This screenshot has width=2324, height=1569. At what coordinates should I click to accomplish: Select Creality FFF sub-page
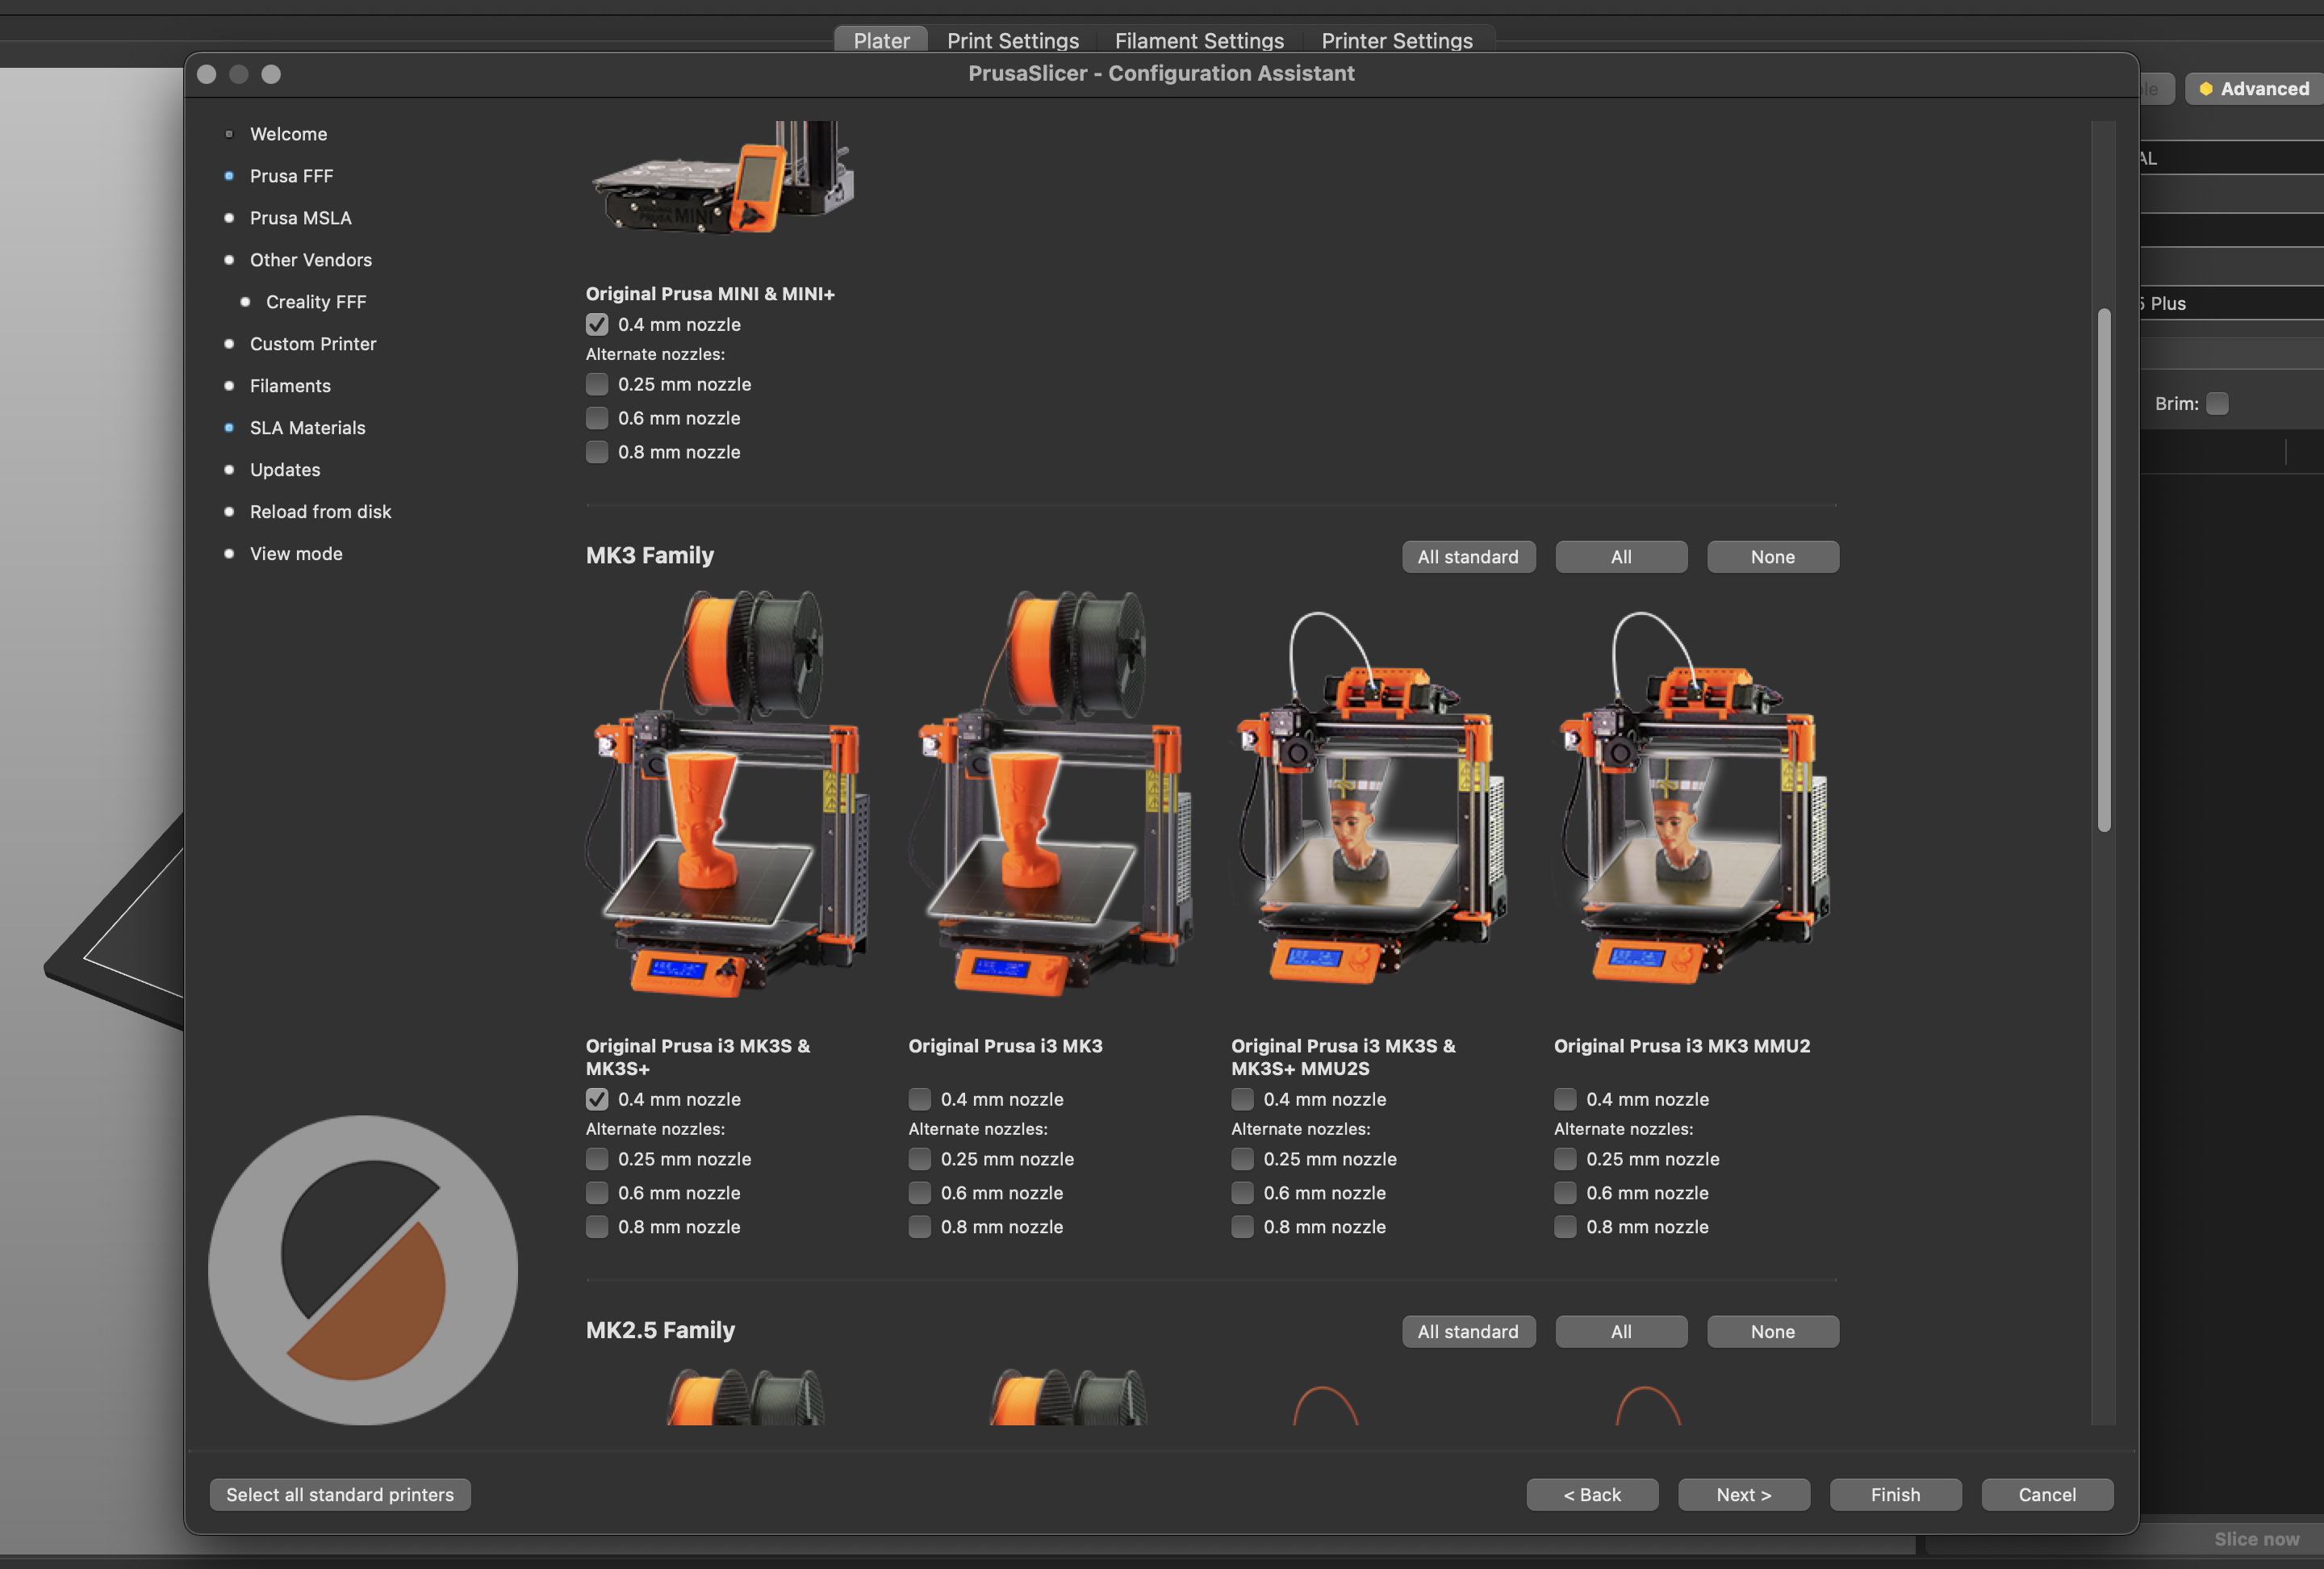[x=316, y=302]
